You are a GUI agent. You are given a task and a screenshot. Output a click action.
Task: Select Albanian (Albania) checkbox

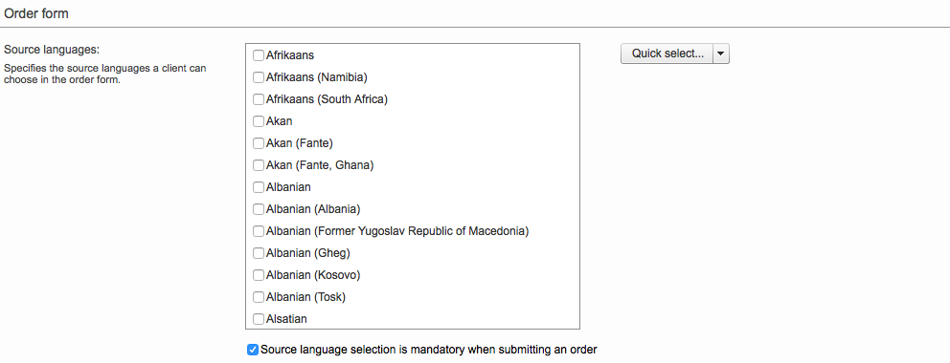pyautogui.click(x=259, y=209)
